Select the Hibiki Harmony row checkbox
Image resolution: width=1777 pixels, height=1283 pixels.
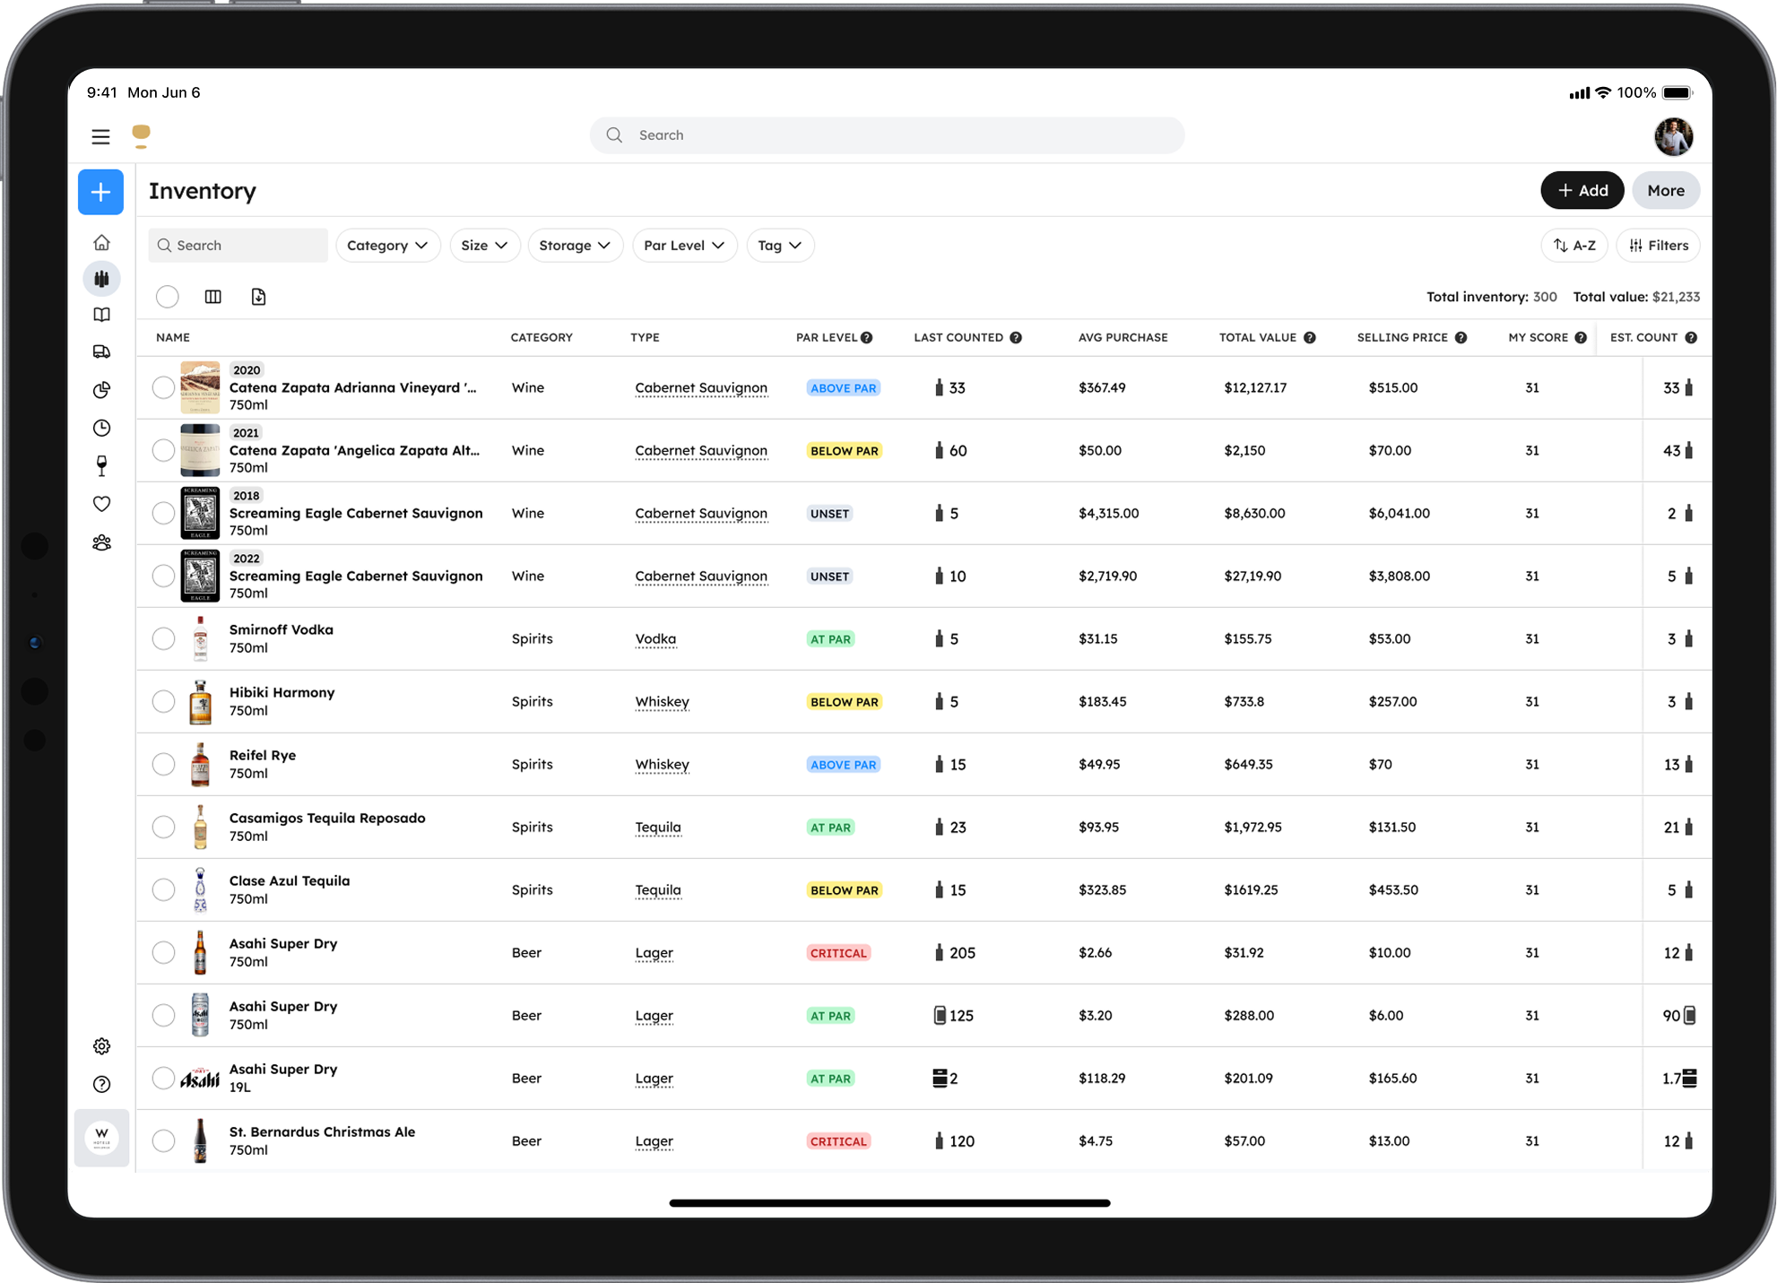click(163, 702)
